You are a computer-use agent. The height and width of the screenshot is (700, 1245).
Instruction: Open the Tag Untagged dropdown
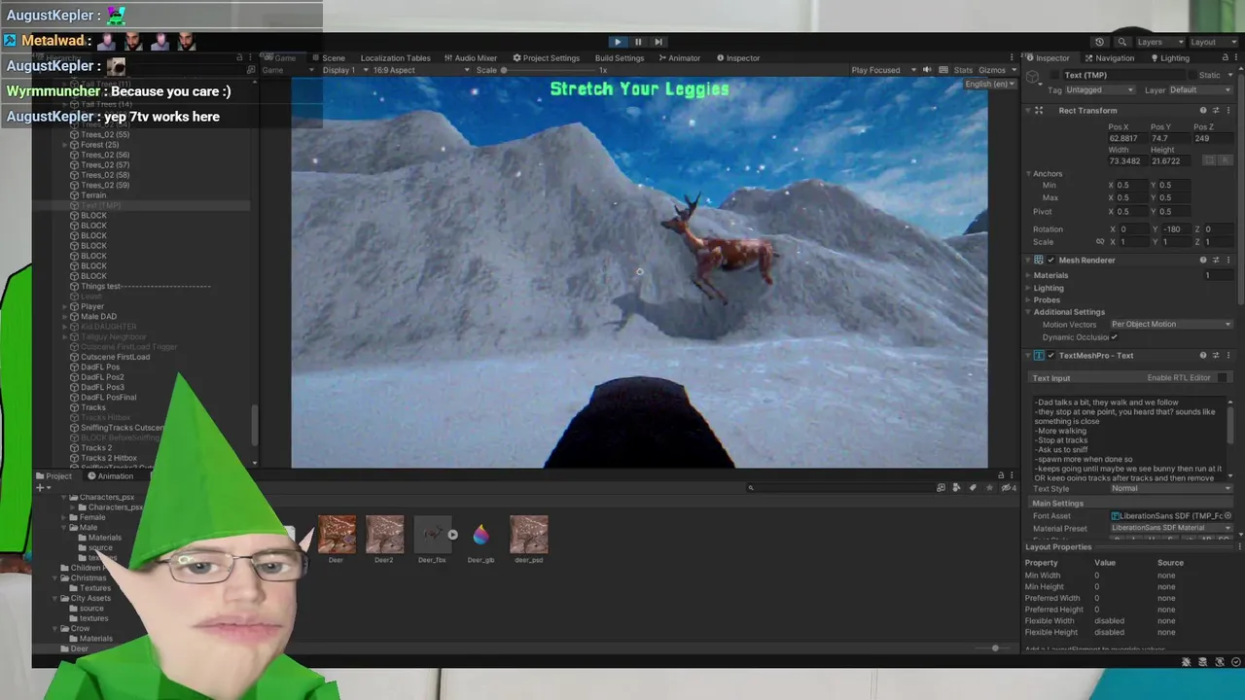coord(1100,90)
